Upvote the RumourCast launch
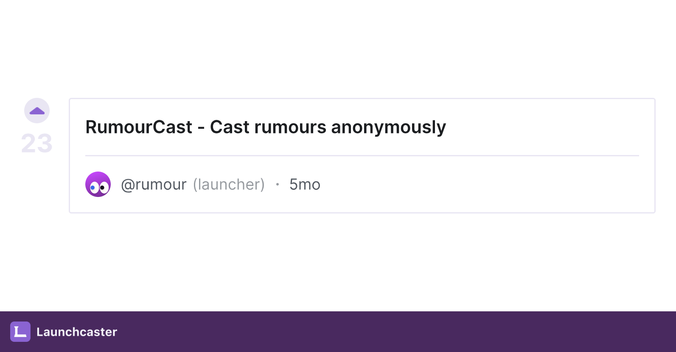This screenshot has width=676, height=352. point(37,111)
